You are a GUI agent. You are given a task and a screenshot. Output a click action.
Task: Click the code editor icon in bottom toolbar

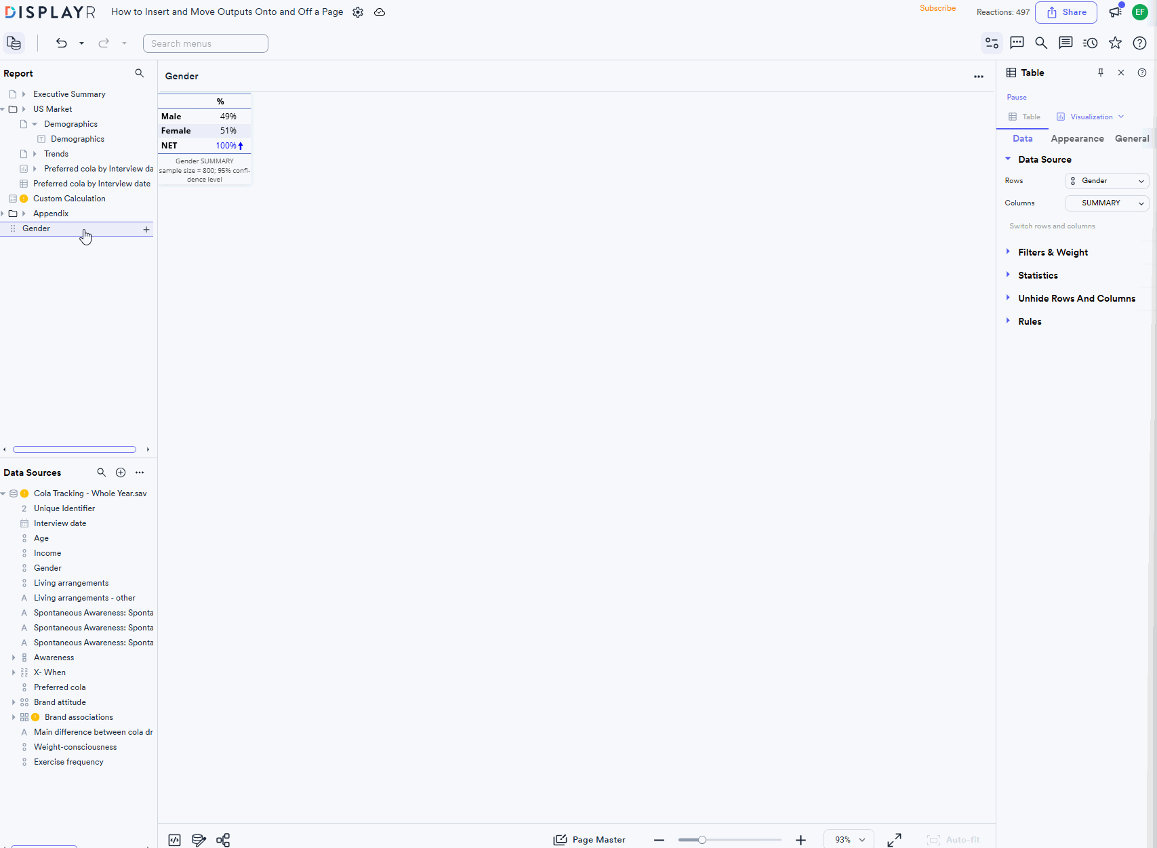click(x=174, y=839)
